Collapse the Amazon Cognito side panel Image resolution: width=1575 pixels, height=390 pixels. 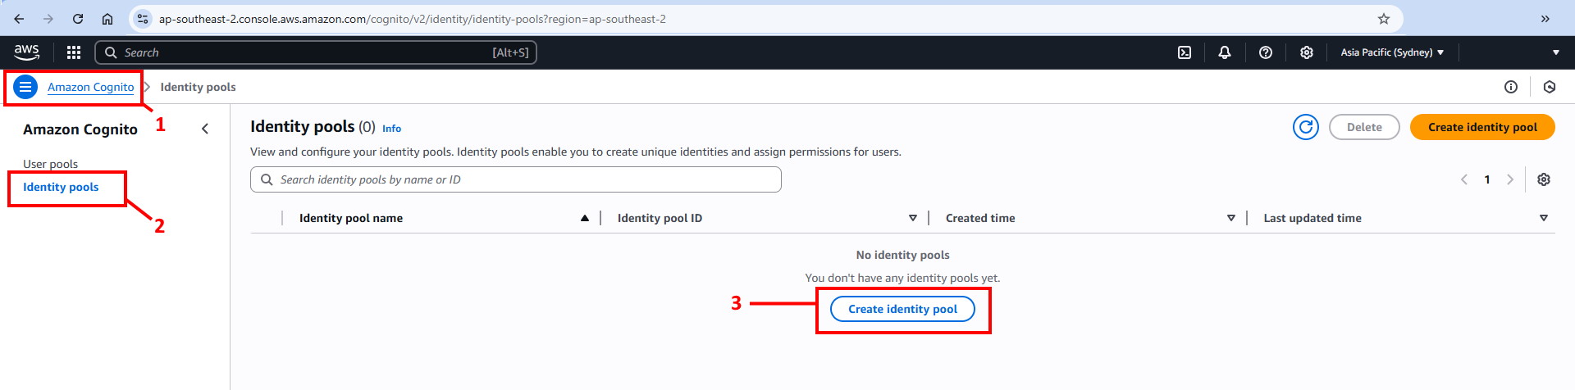point(205,129)
